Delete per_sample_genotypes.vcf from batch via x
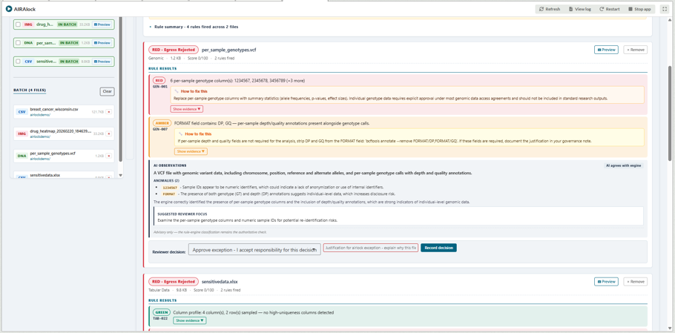Viewport: 675px width, 333px height. (x=108, y=156)
